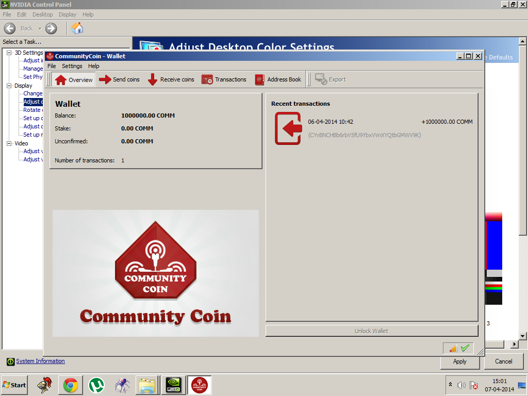528x396 pixels.
Task: Click the green sync checkmark status icon
Action: point(465,348)
